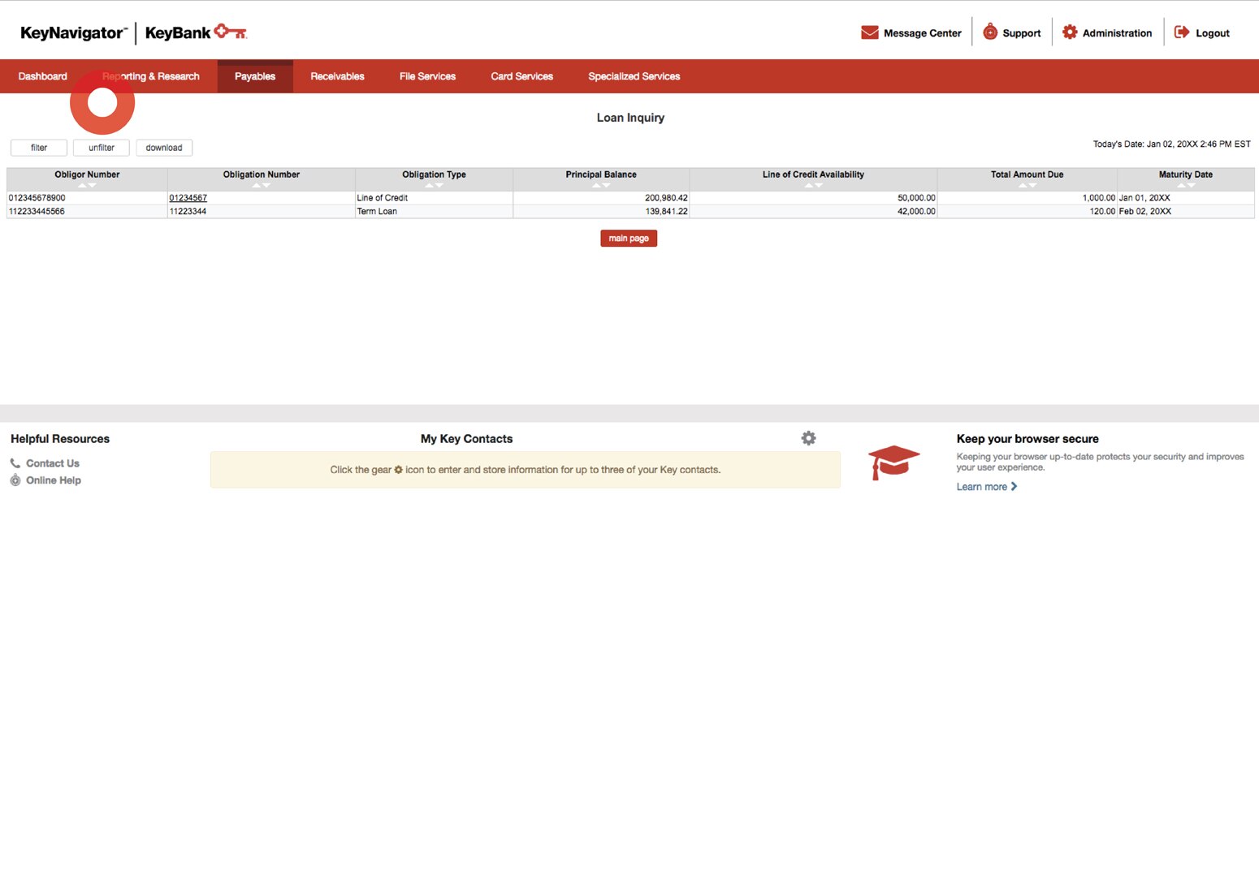Click the download button
Image resolution: width=1259 pixels, height=882 pixels.
163,147
